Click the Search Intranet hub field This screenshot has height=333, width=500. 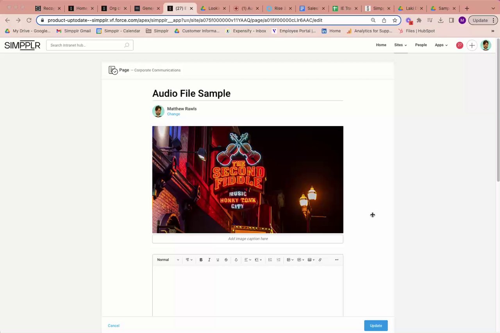click(89, 45)
